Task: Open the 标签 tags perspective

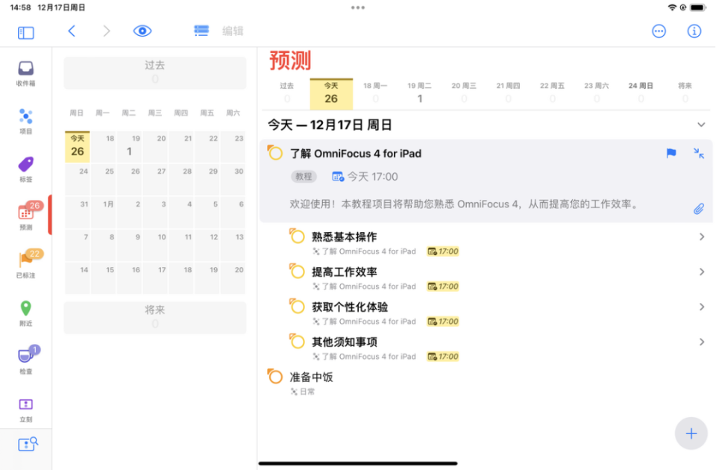Action: pyautogui.click(x=25, y=169)
